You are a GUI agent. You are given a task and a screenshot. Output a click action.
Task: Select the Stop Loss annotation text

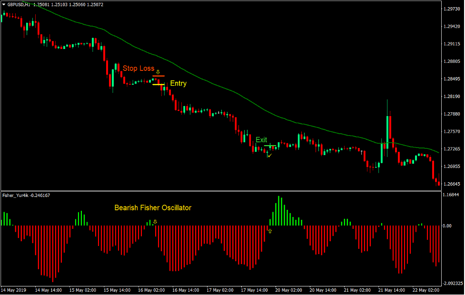(138, 69)
